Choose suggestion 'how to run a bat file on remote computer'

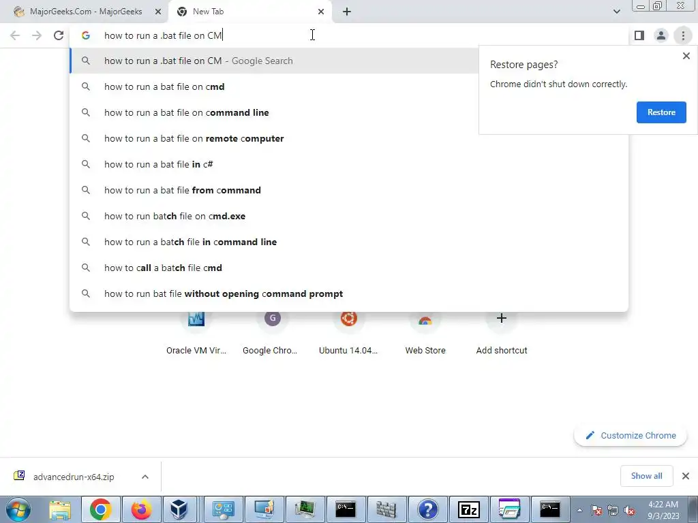(x=349, y=138)
